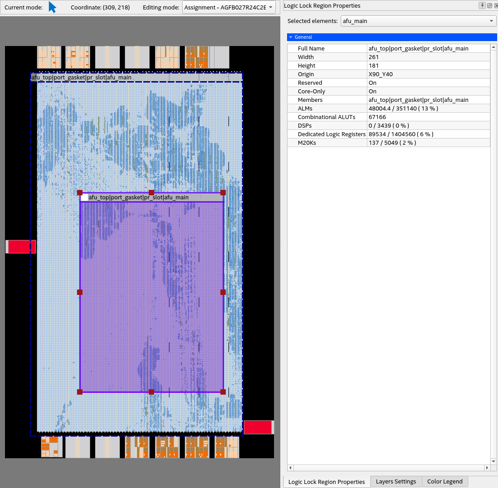Collapse the General properties section
The image size is (498, 488).
(291, 37)
